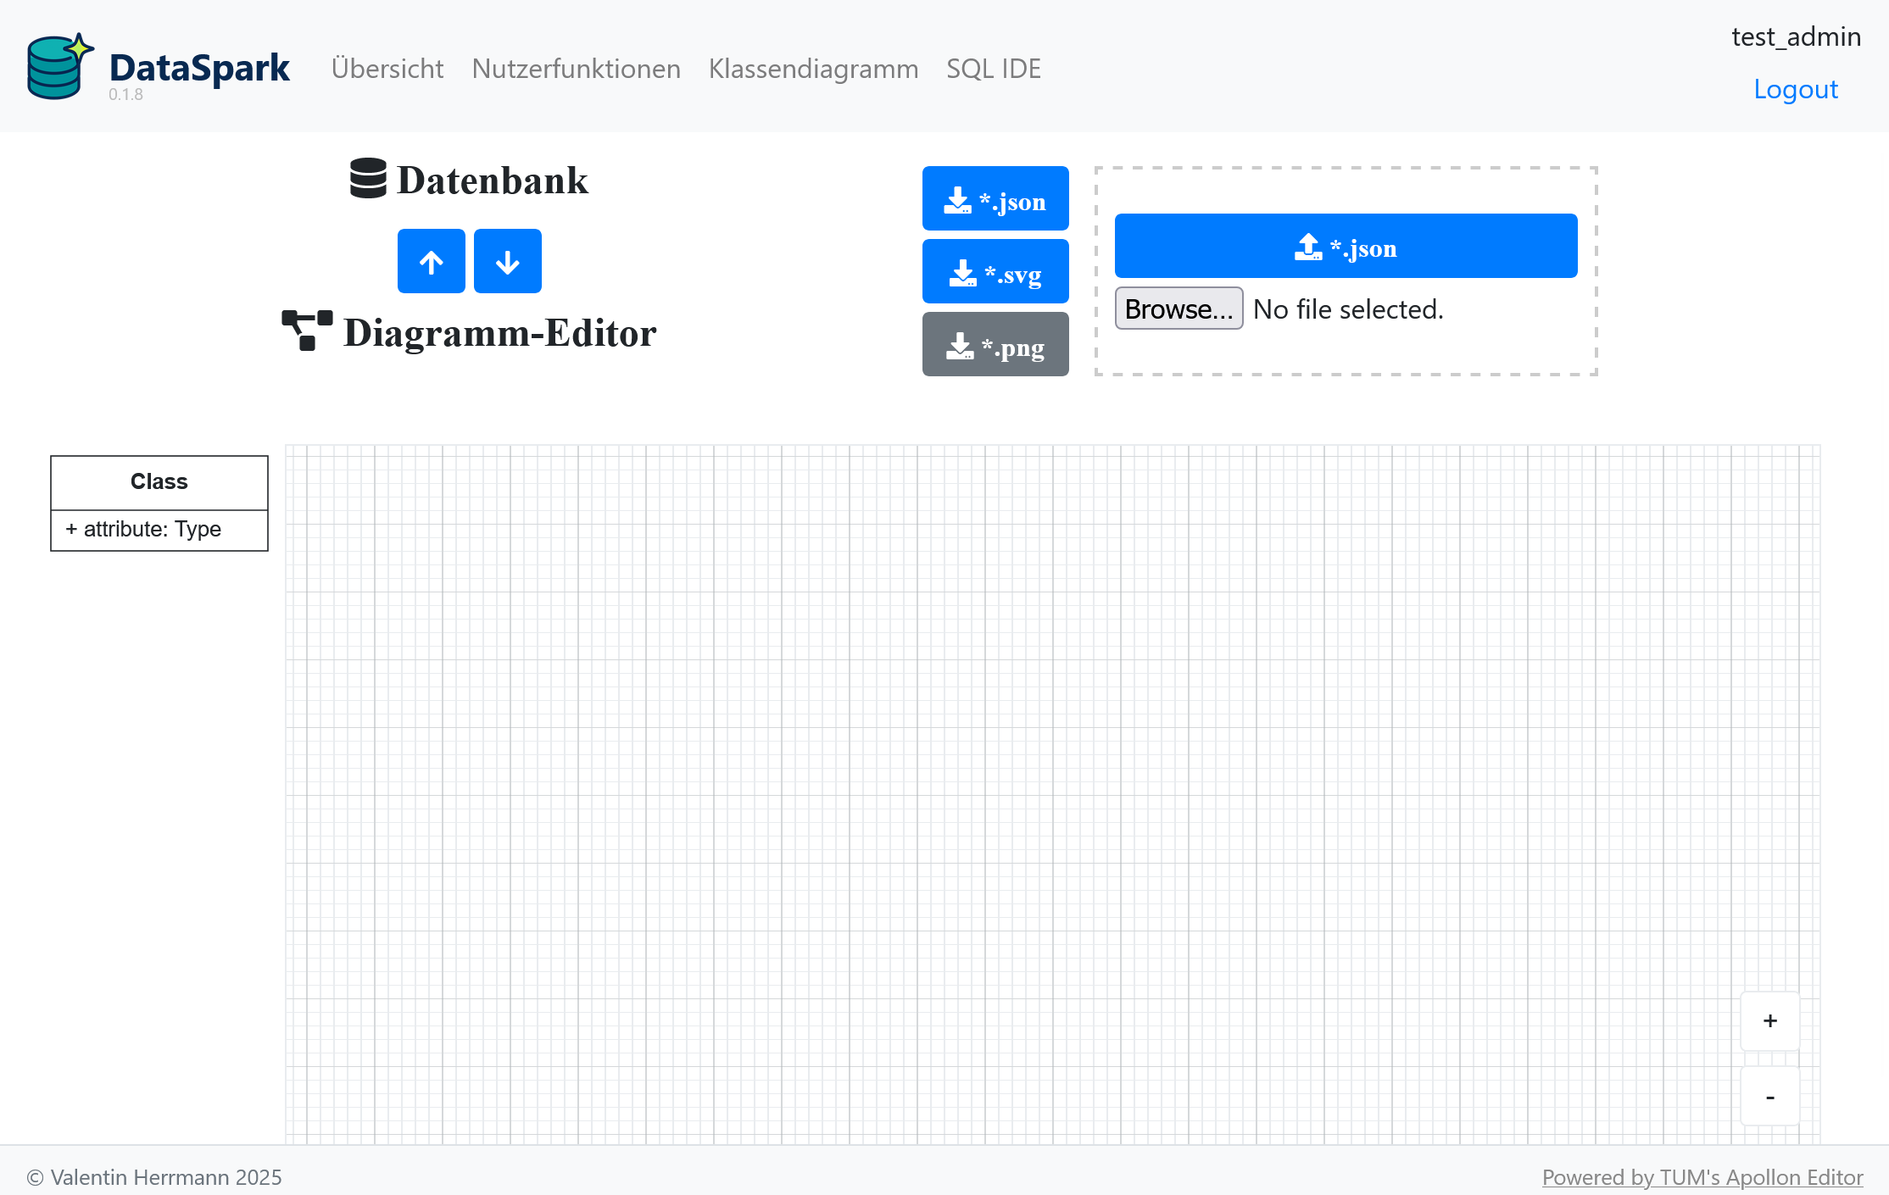Download diagram as *.svg
This screenshot has height=1195, width=1889.
[x=995, y=271]
